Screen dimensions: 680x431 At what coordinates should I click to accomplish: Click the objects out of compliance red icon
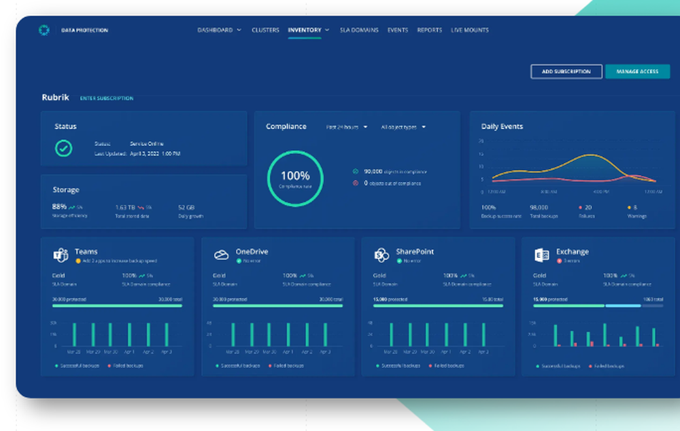pos(356,183)
